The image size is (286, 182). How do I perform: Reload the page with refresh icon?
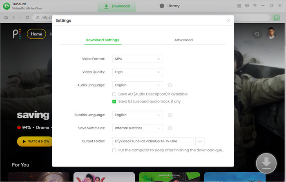click(27, 18)
